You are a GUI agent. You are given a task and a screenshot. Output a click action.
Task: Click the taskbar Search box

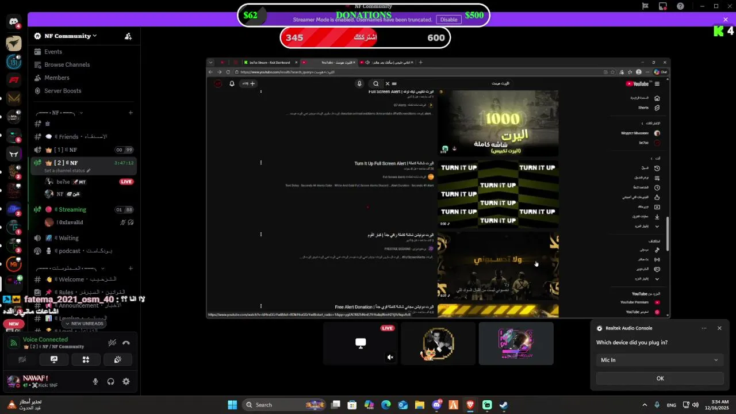(285, 405)
